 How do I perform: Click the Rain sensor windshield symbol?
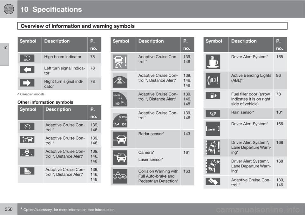coord(213,114)
